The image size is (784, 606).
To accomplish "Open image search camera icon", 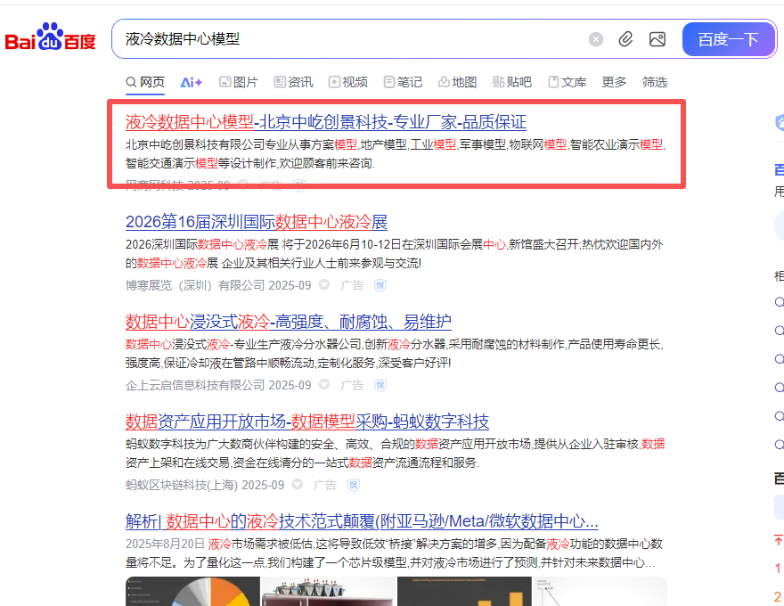I will [657, 39].
